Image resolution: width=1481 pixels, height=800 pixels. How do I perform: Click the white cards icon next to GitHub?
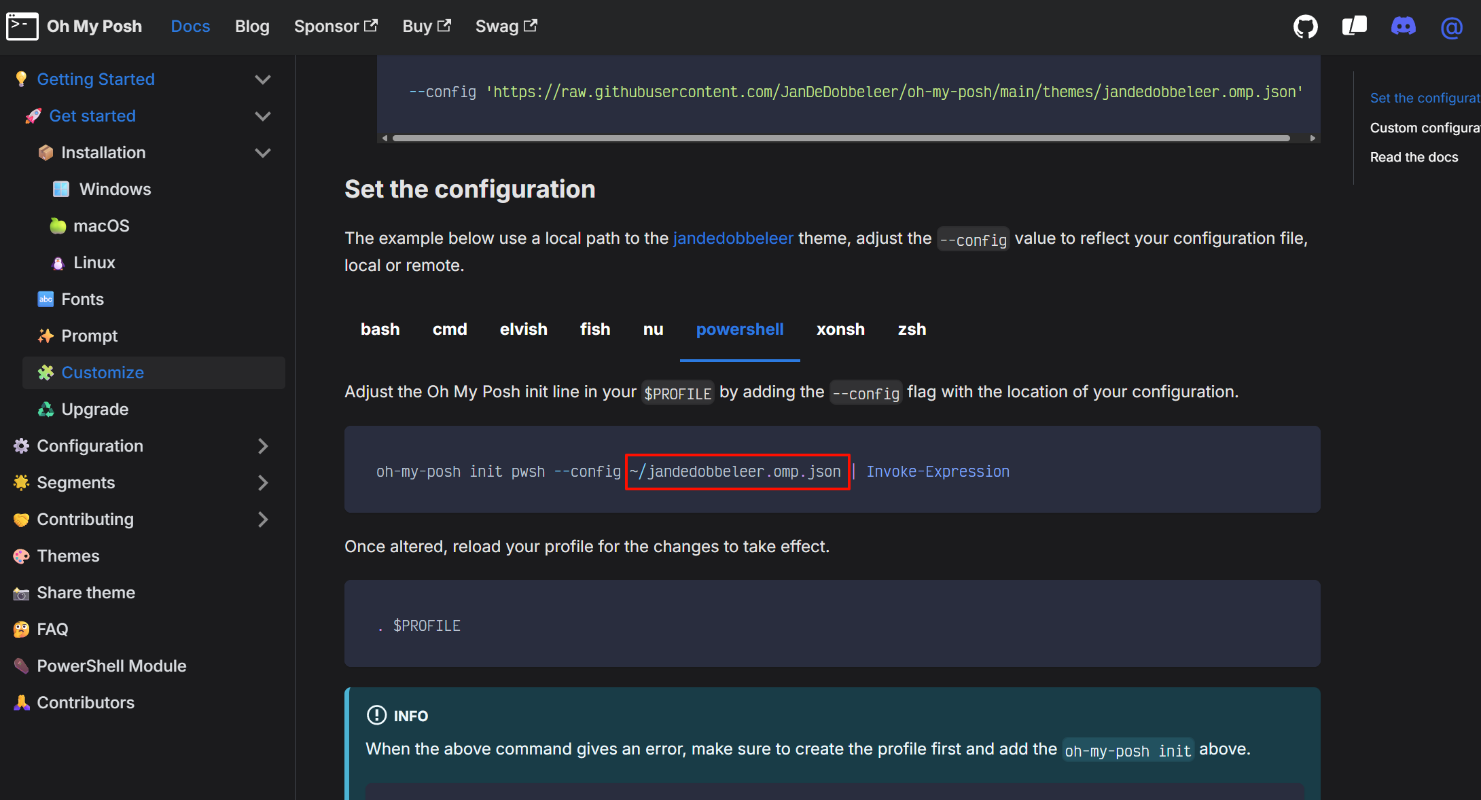click(1354, 26)
